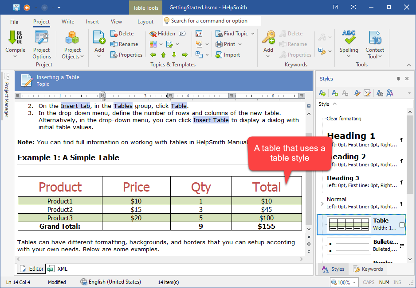Select the Table style thumbnail
The width and height of the screenshot is (416, 288).
(349, 225)
